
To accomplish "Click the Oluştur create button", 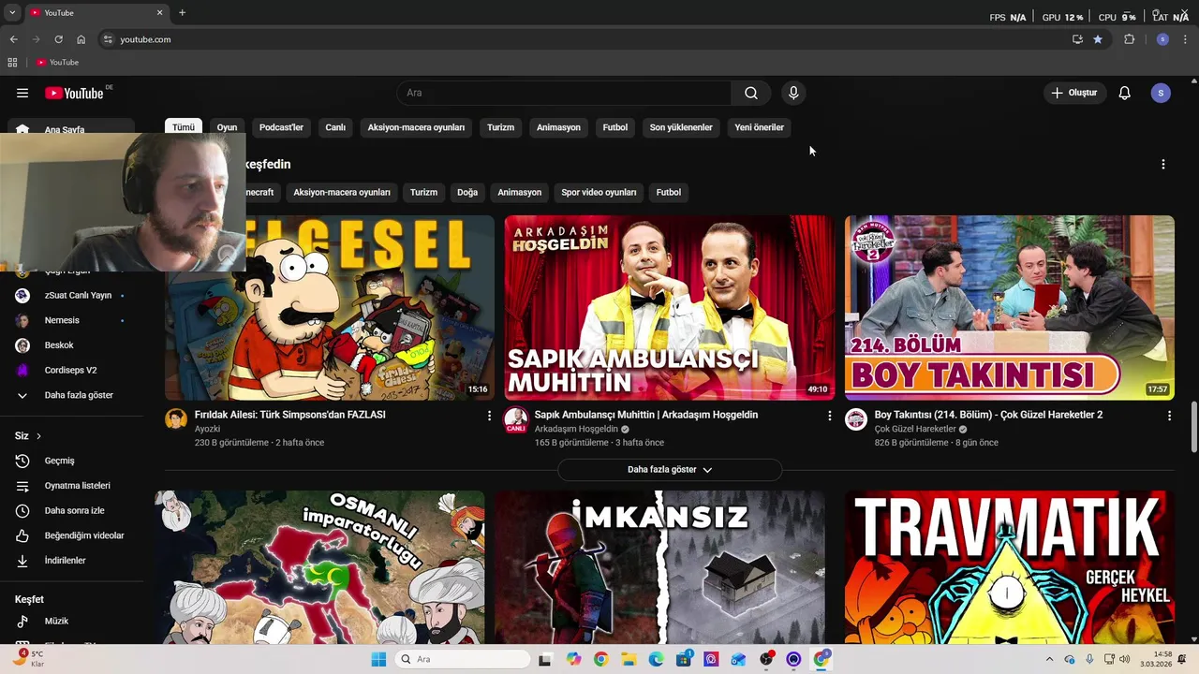I will (1075, 93).
